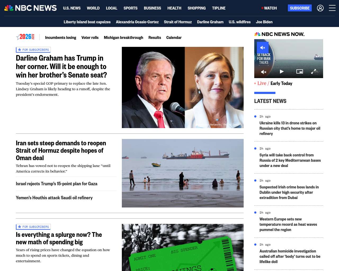The height and width of the screenshot is (271, 339).
Task: Select Darline Graham in the trending bar
Action: click(x=210, y=22)
